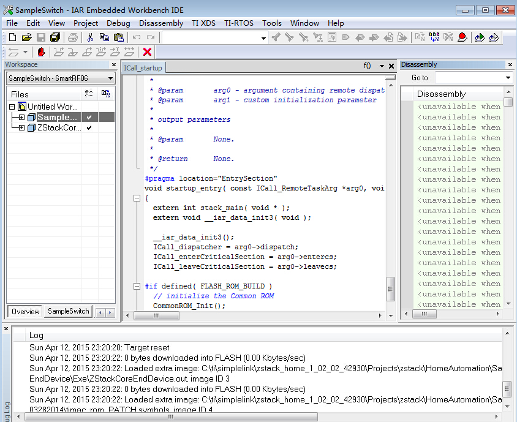The width and height of the screenshot is (517, 422).
Task: Toggle the checkmark beside the Sample project
Action: pyautogui.click(x=89, y=117)
